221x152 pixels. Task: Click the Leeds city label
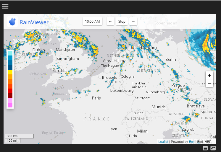coord(70,44)
